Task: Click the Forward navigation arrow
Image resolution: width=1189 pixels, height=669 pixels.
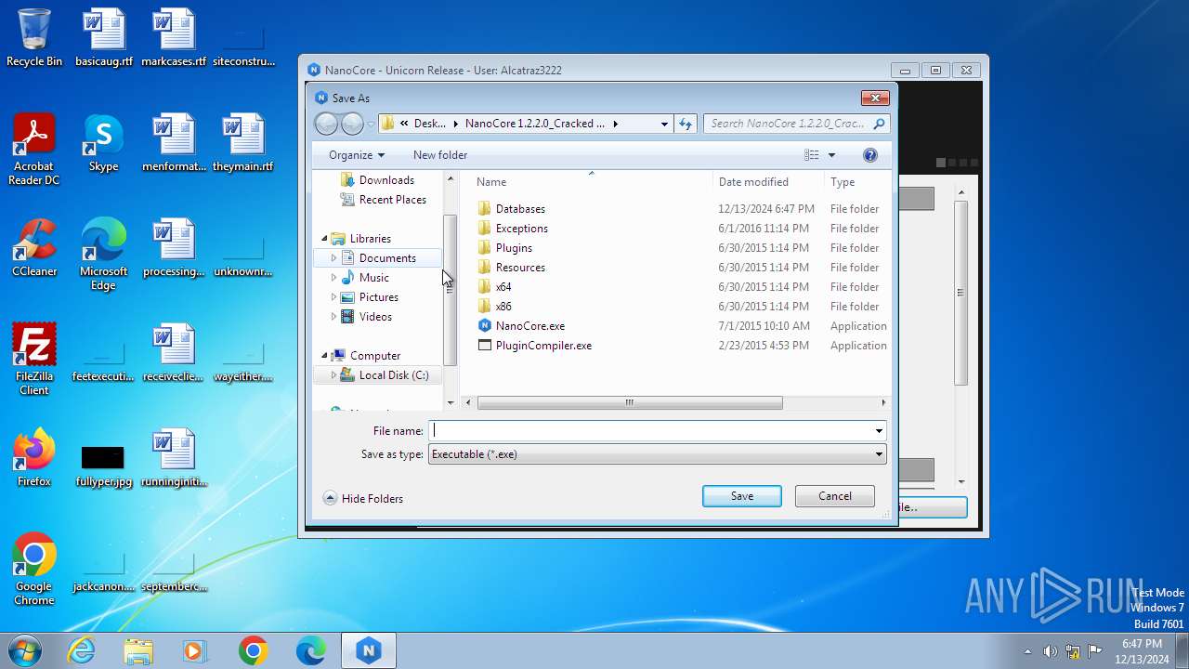Action: tap(352, 124)
